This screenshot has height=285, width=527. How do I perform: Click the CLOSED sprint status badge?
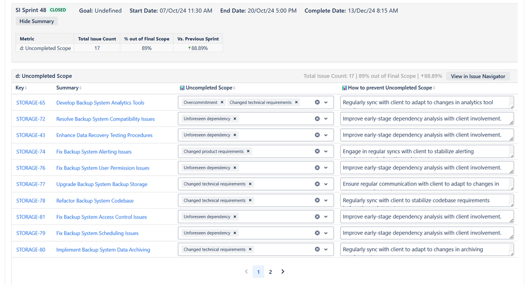click(58, 10)
